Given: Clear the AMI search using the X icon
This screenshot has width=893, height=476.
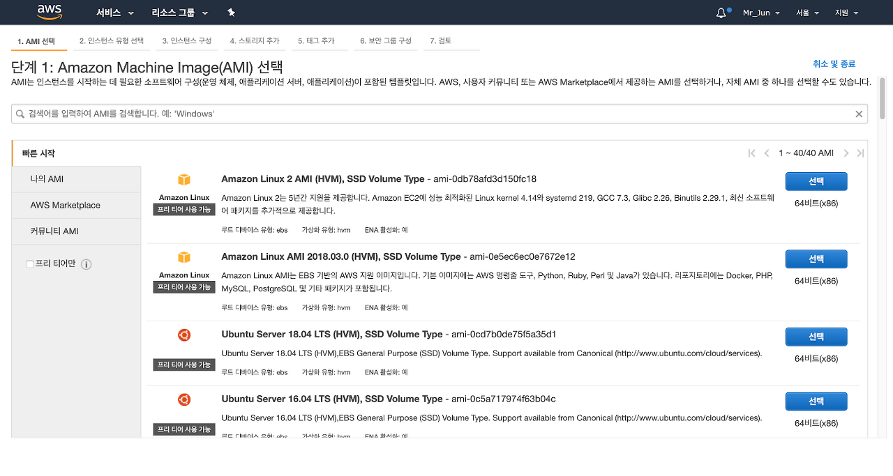Looking at the screenshot, I should pyautogui.click(x=859, y=114).
